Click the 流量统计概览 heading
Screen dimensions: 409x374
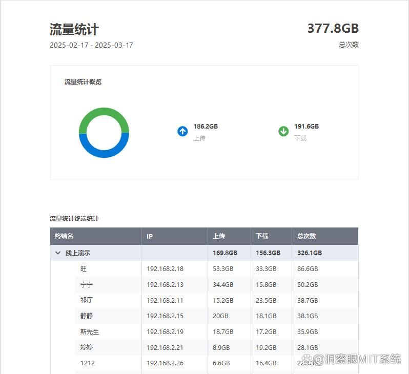click(x=83, y=82)
